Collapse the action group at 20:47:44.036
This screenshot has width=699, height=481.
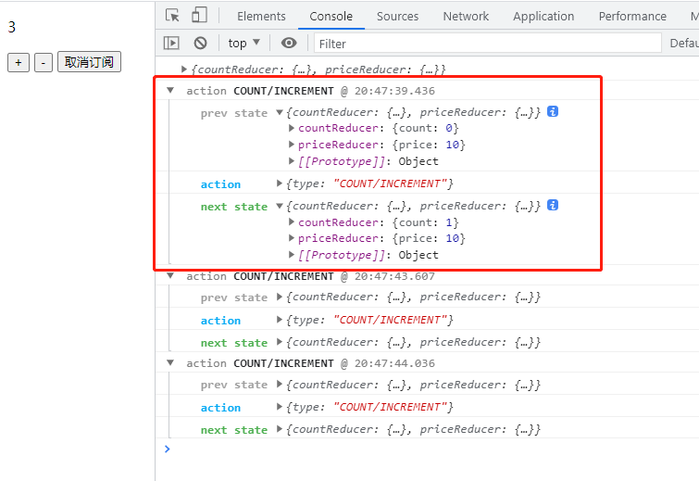tap(170, 362)
